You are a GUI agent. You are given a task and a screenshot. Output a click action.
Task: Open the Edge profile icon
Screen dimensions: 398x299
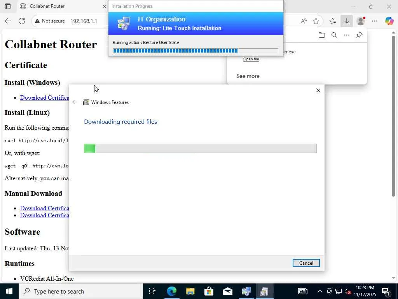coord(361,21)
